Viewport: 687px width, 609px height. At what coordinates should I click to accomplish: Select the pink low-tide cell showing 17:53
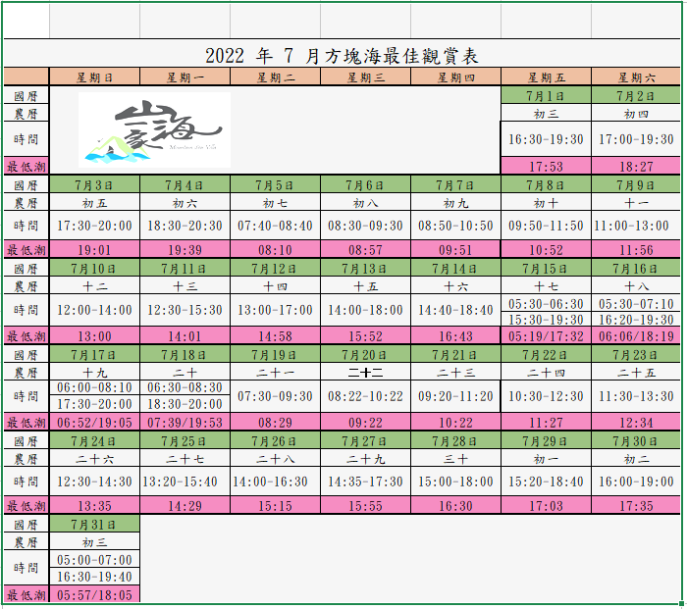[x=546, y=167]
